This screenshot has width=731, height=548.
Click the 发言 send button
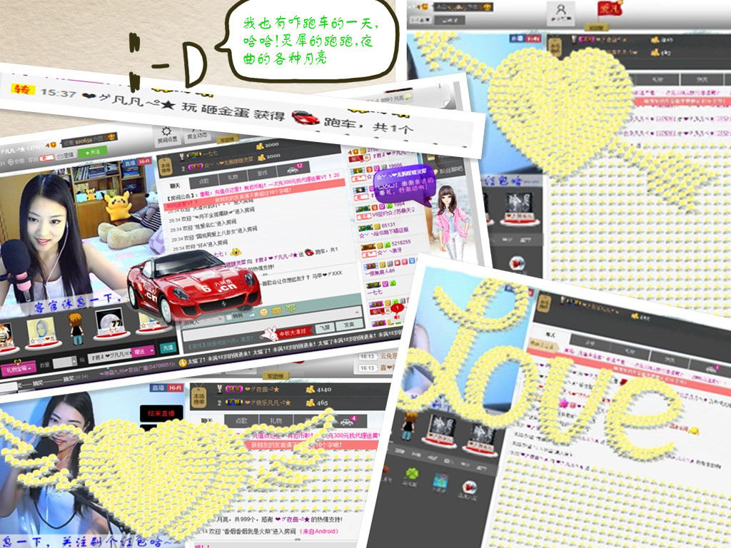(348, 324)
